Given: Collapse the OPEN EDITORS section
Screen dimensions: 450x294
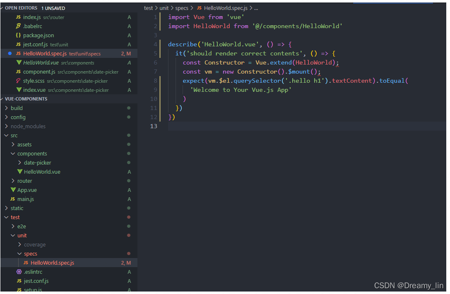Looking at the screenshot, I should pos(2,8).
